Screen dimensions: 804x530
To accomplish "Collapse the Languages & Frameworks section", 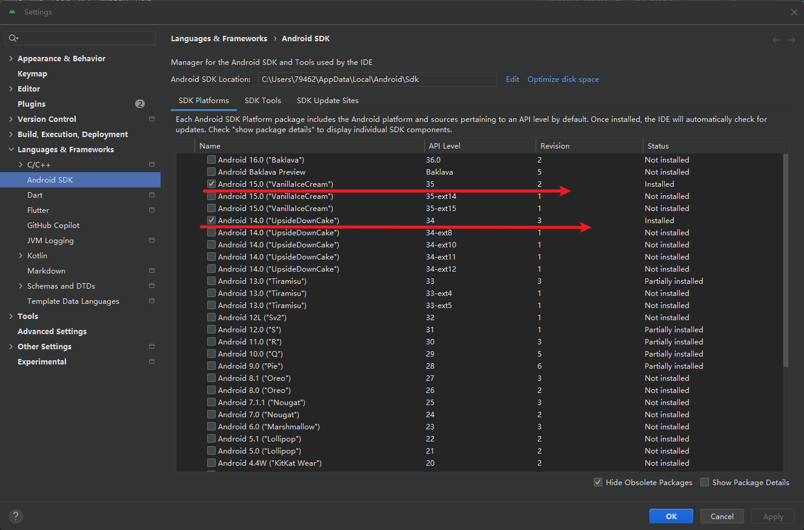I will pos(10,149).
